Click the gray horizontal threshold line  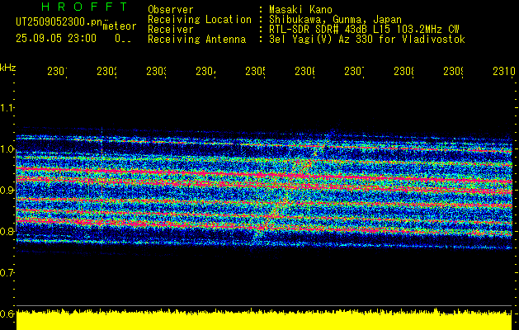264,305
